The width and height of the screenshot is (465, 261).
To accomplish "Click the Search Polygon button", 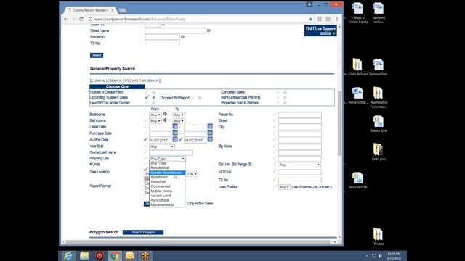I will 143,232.
